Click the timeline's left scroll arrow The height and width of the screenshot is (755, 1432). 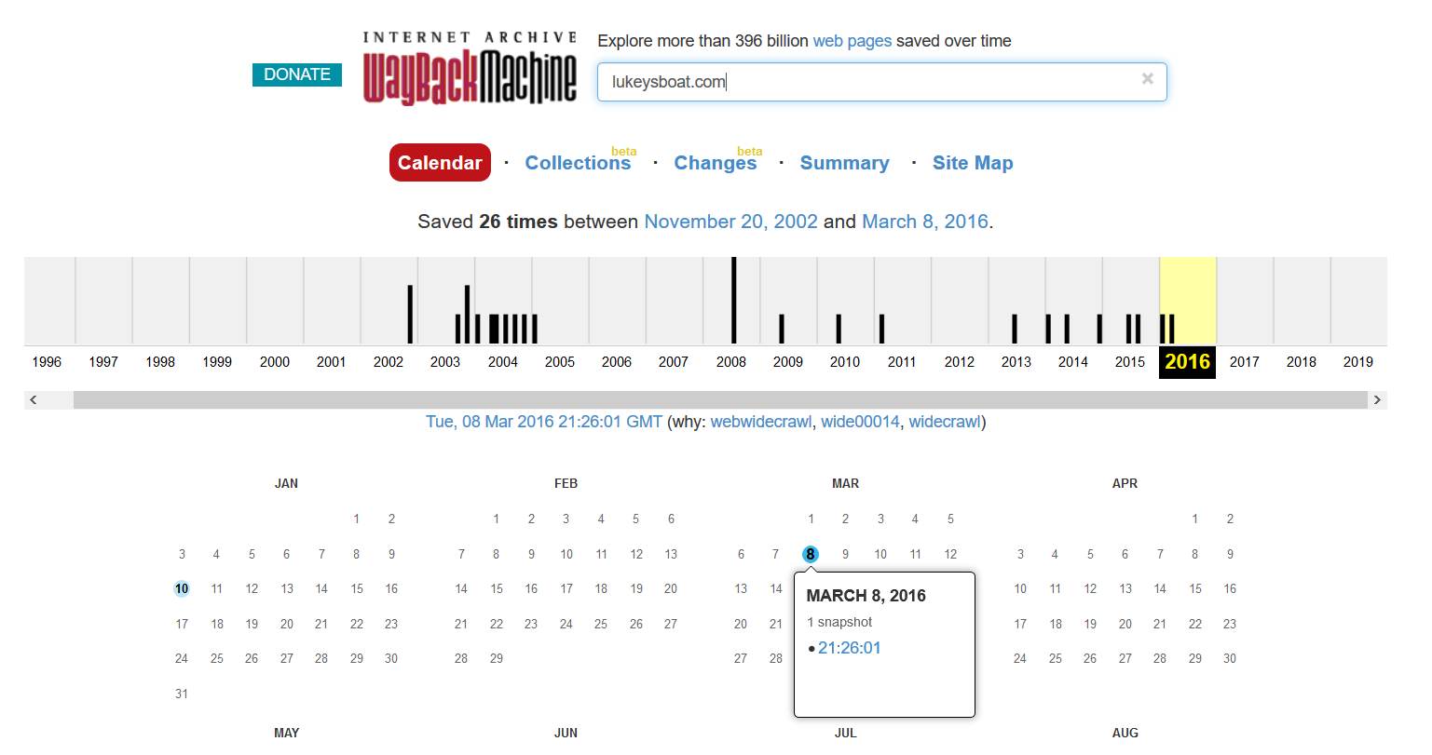click(x=34, y=400)
